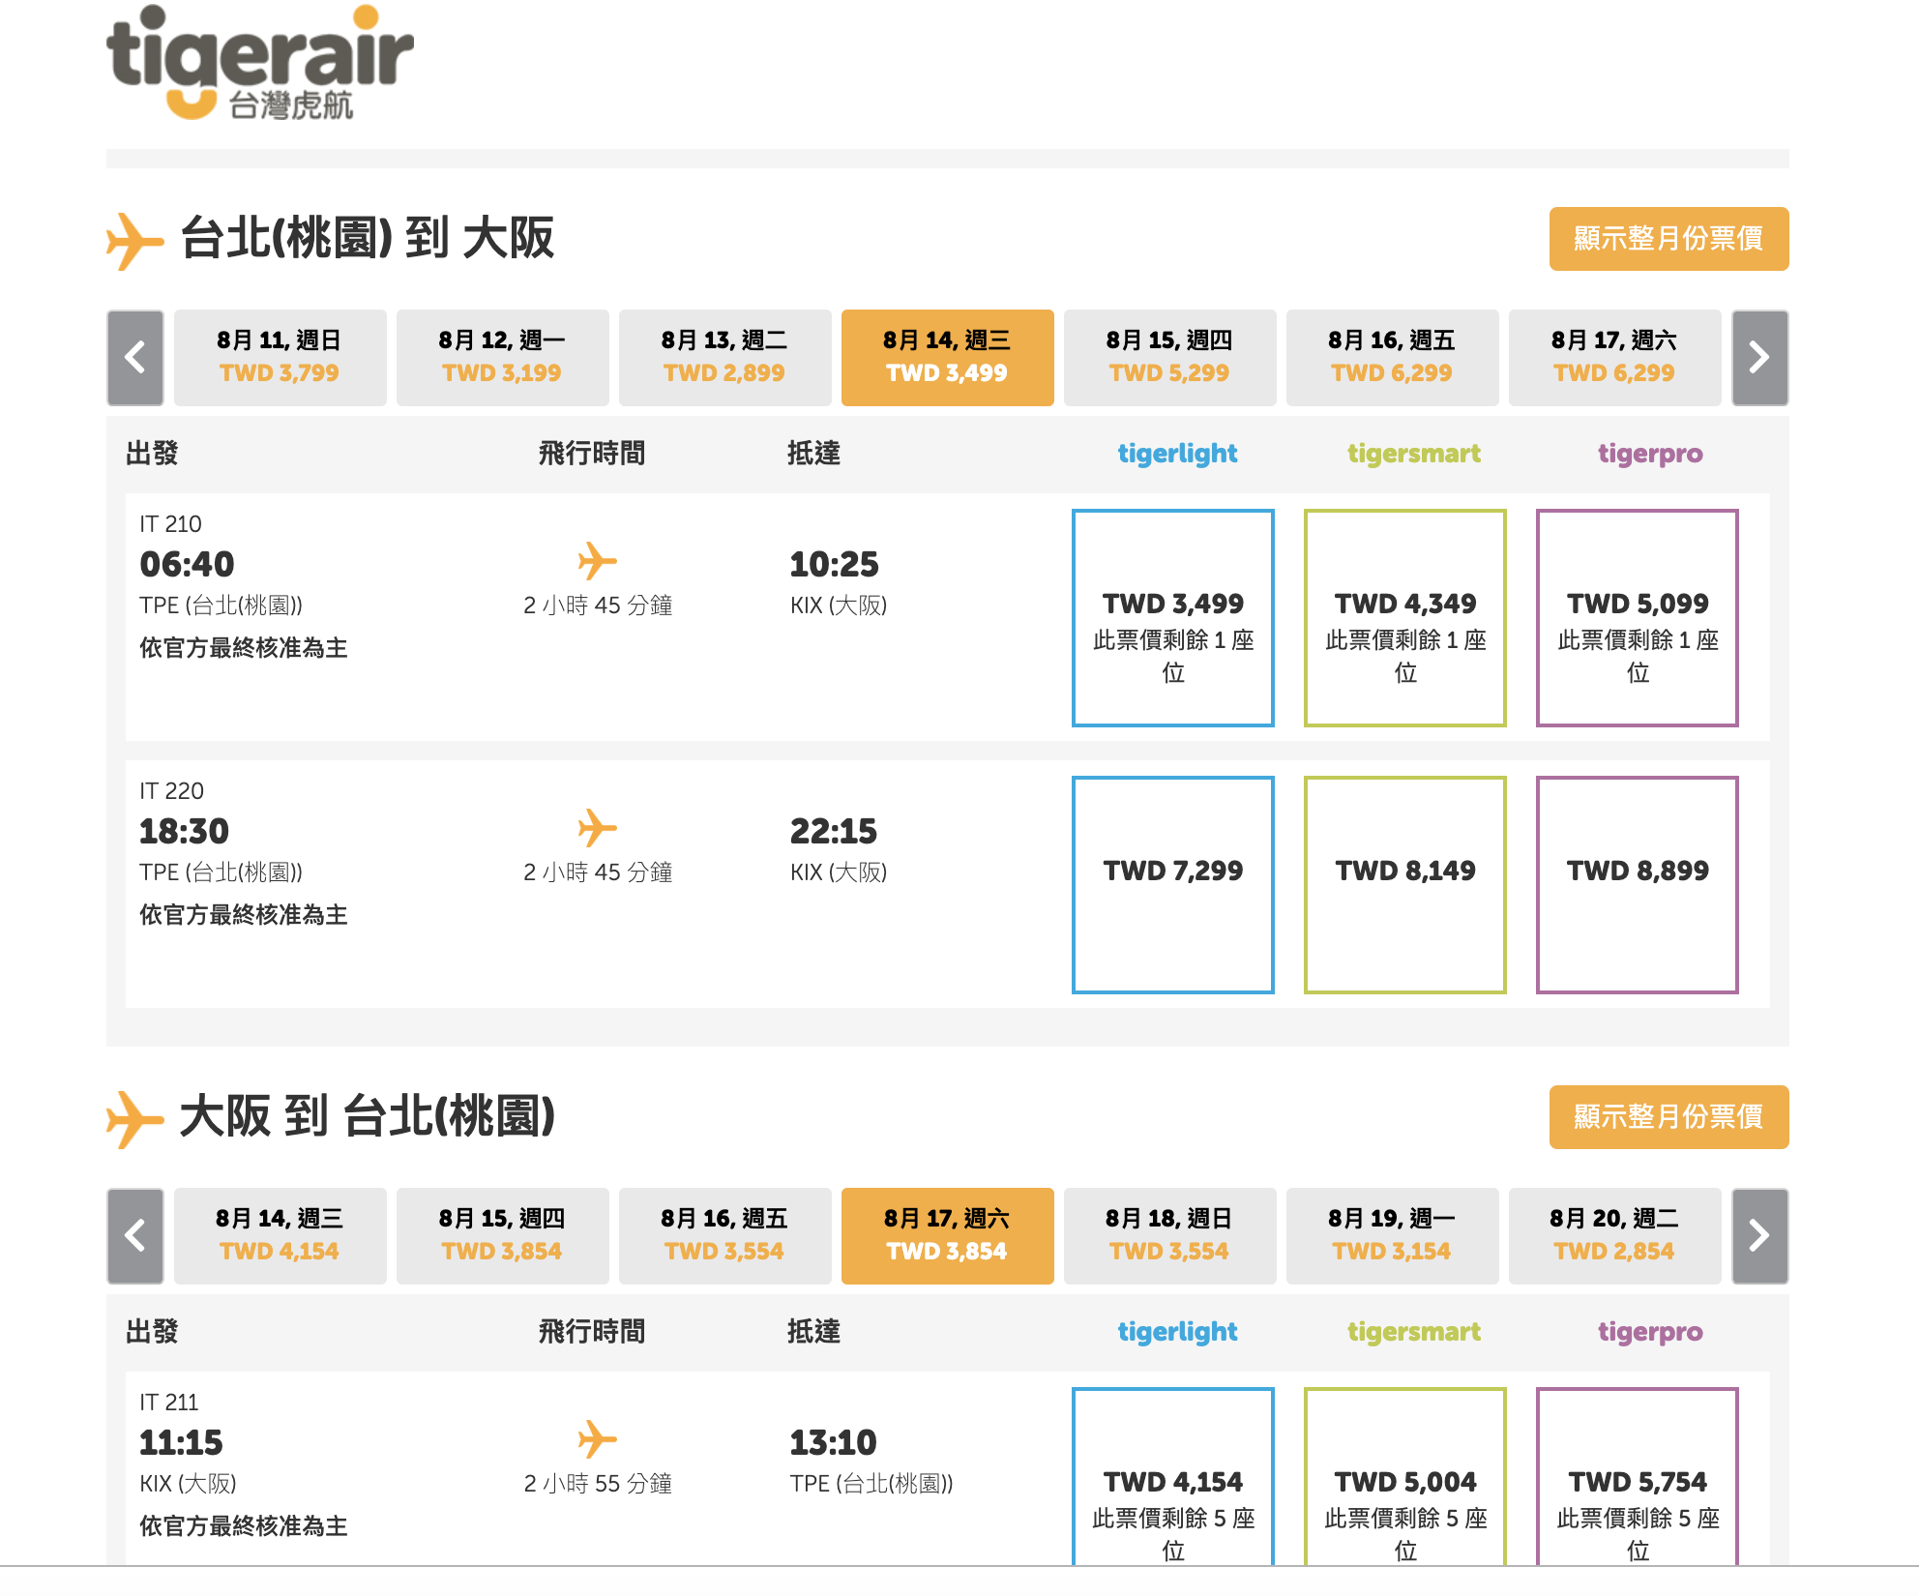Click tigerlight header in outbound table
1919x1596 pixels.
tap(1177, 454)
